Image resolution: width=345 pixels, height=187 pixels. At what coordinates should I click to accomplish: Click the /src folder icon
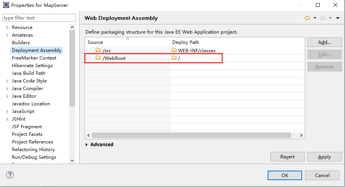click(x=98, y=50)
